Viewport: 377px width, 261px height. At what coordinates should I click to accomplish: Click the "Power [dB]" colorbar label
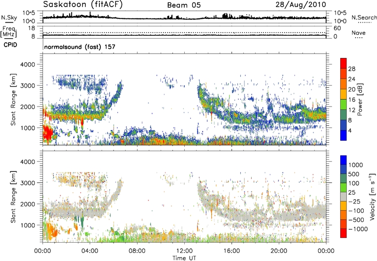[x=360, y=99]
